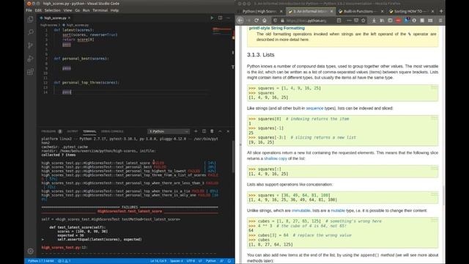469x264 pixels.
Task: Create a new terminal with plus icon
Action: coord(196,131)
